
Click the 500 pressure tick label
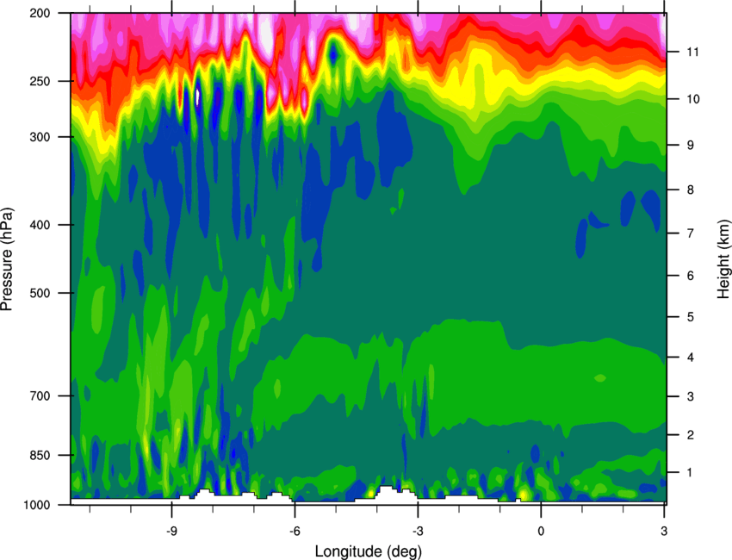click(40, 293)
